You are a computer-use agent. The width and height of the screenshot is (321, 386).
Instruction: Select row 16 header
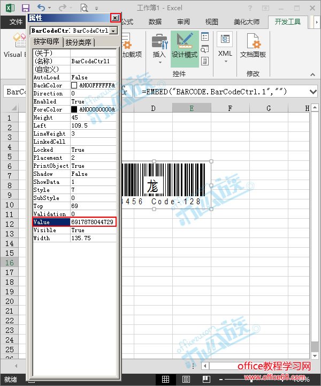coord(9,263)
